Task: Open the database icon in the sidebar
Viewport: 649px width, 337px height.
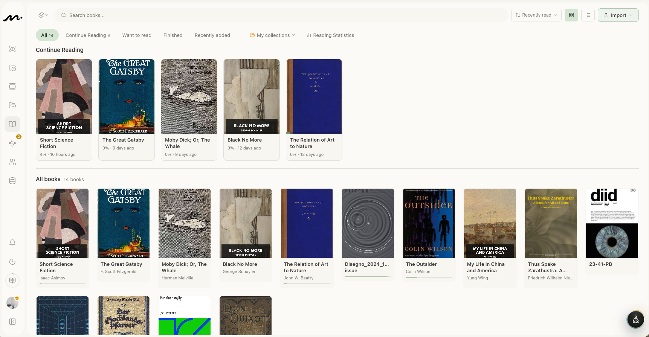Action: [12, 181]
